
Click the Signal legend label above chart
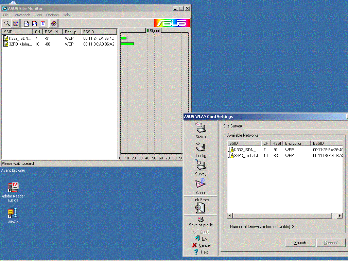click(x=153, y=31)
